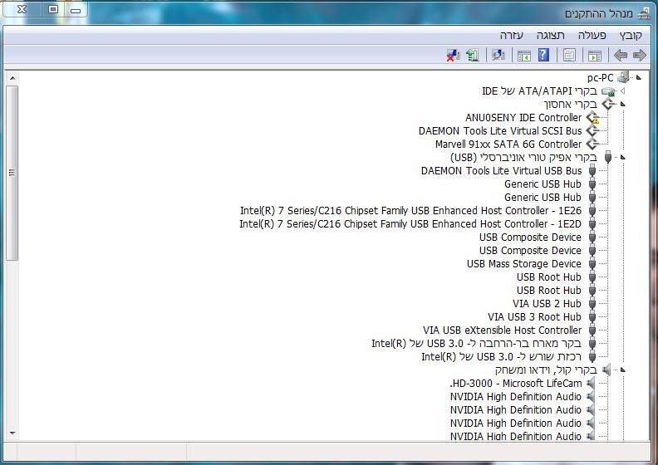Select Intel 7 Series USB Enhanced Host Controller 1E26

pos(410,210)
